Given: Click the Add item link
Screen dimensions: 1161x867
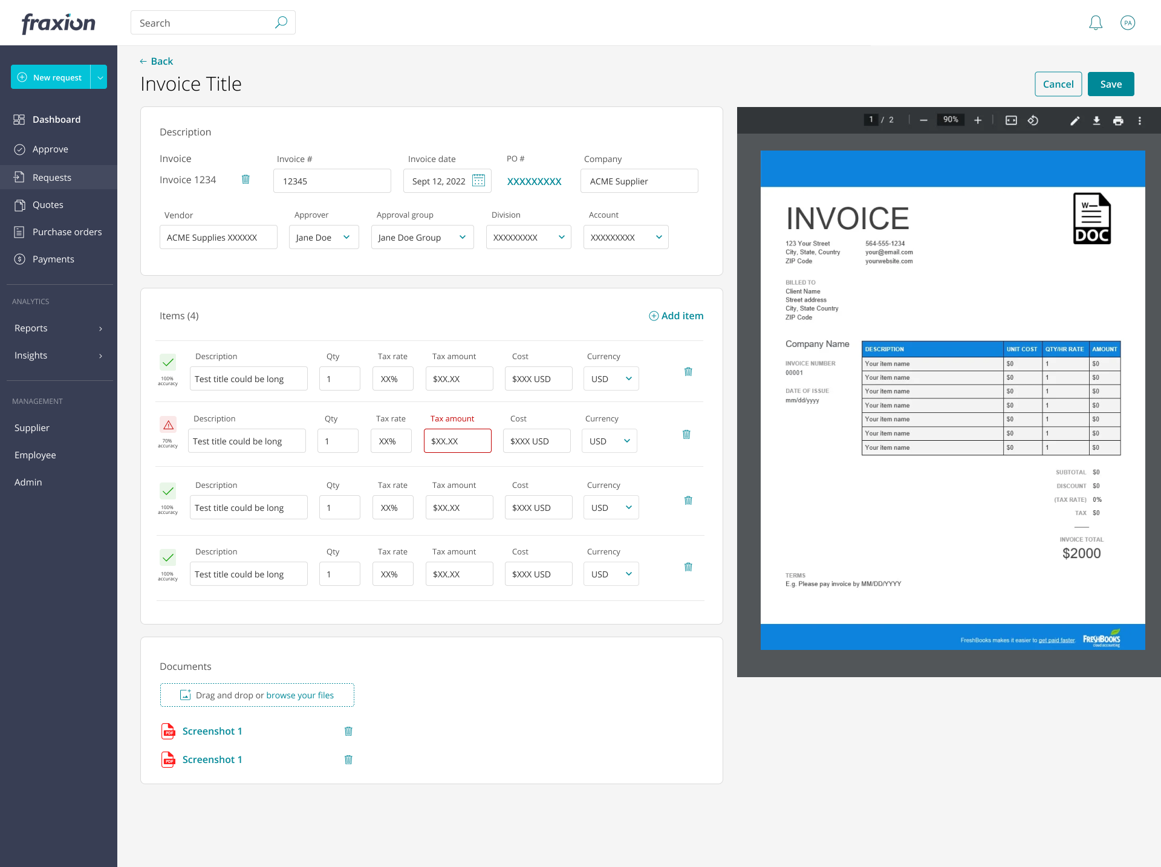Looking at the screenshot, I should tap(676, 316).
